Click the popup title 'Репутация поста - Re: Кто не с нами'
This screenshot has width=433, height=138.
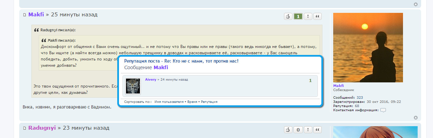[x=181, y=61]
